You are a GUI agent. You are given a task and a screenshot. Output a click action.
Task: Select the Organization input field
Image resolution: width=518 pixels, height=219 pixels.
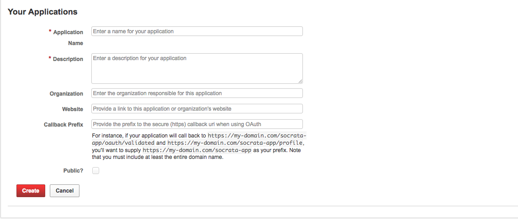coord(197,93)
